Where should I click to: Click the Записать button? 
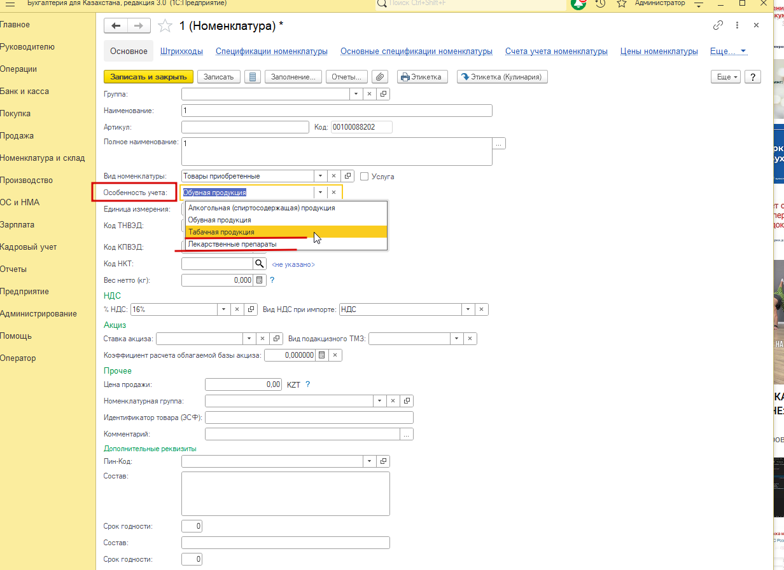219,77
